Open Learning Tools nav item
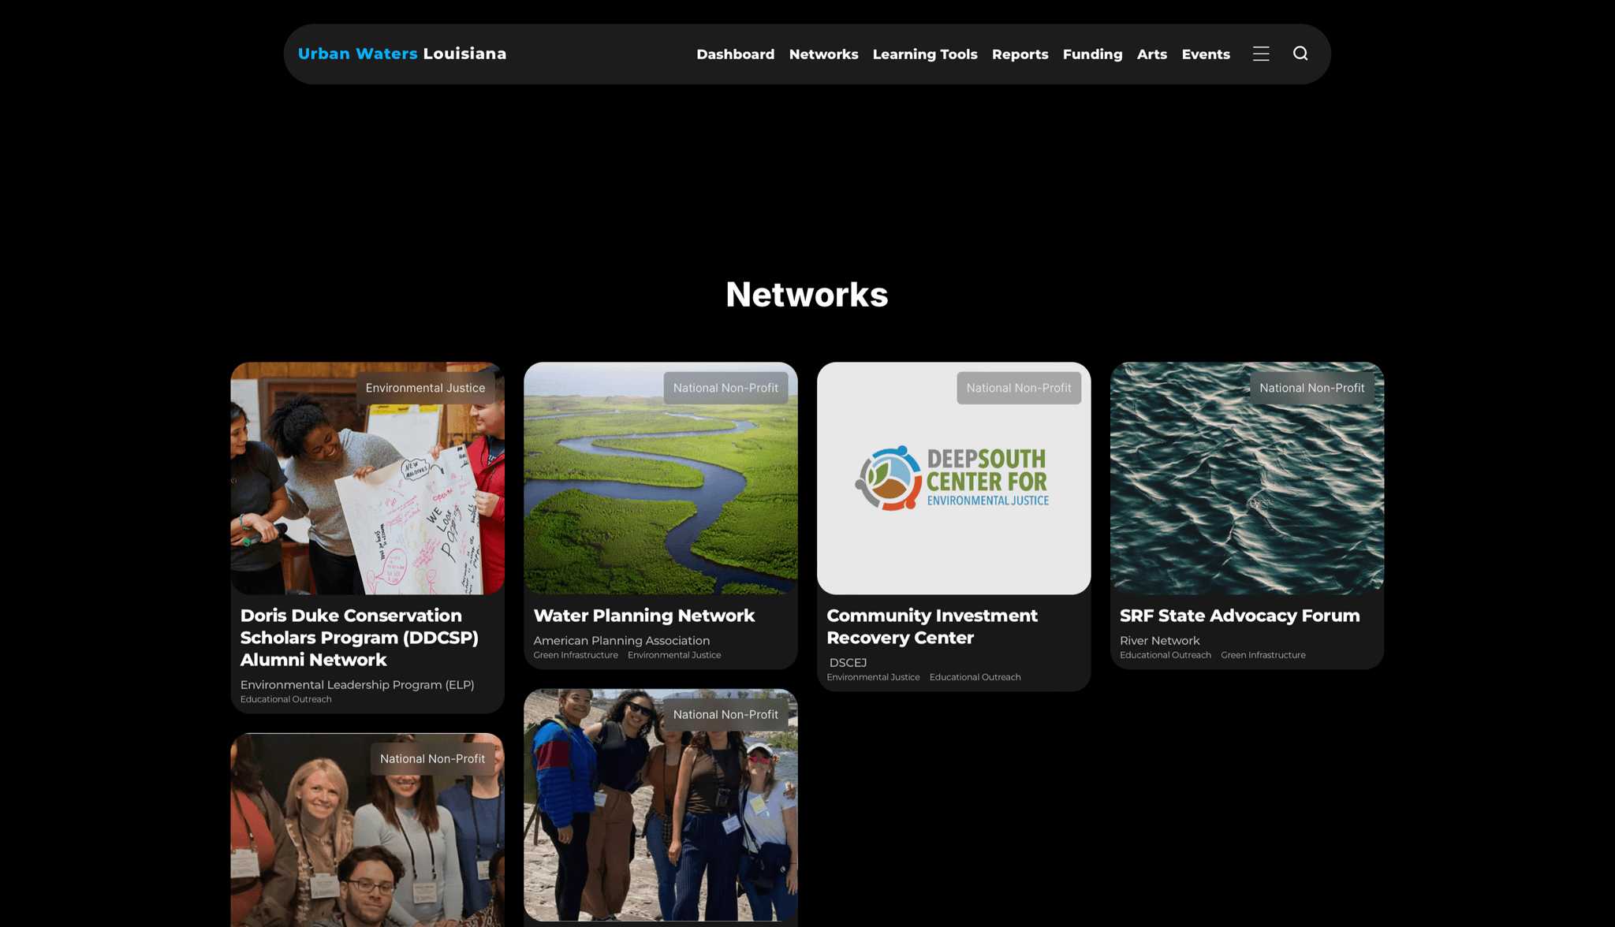 click(x=925, y=54)
